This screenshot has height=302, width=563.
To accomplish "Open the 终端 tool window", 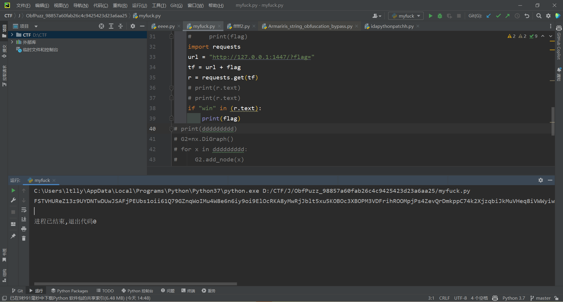I will click(x=188, y=291).
